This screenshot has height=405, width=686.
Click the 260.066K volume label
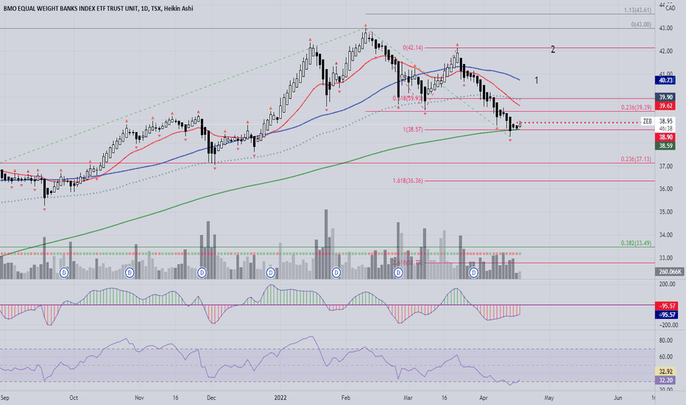click(x=670, y=272)
